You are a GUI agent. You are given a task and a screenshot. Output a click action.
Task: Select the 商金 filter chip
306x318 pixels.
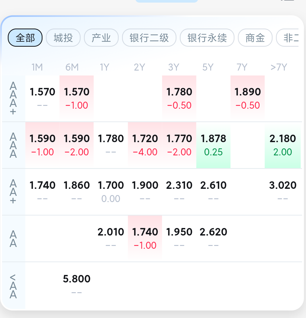[255, 38]
